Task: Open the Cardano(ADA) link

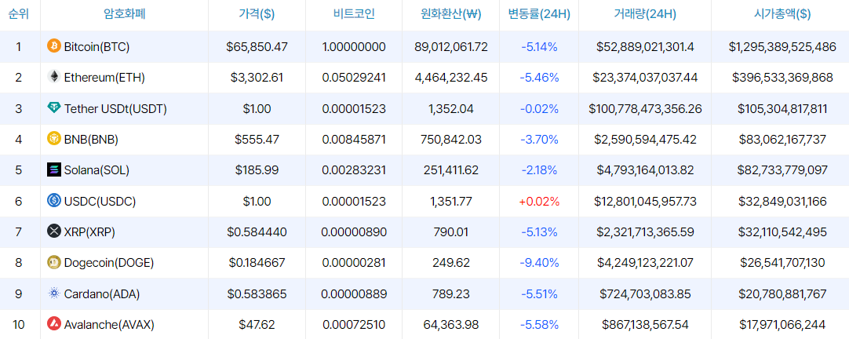Action: (102, 294)
